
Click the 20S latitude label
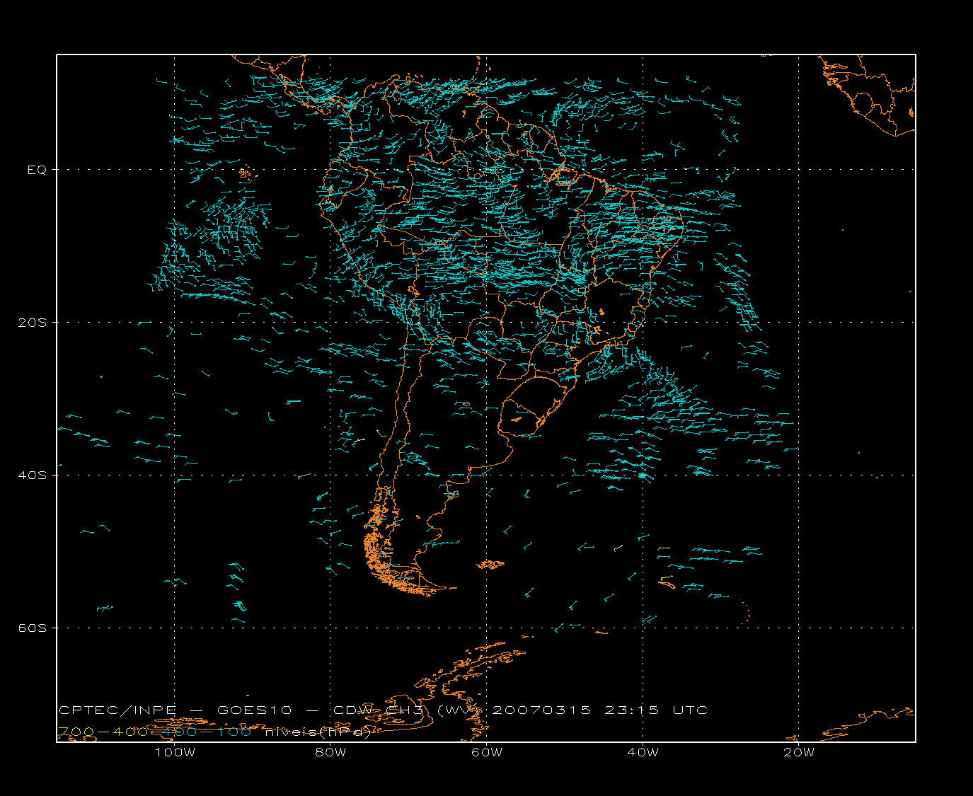[32, 323]
